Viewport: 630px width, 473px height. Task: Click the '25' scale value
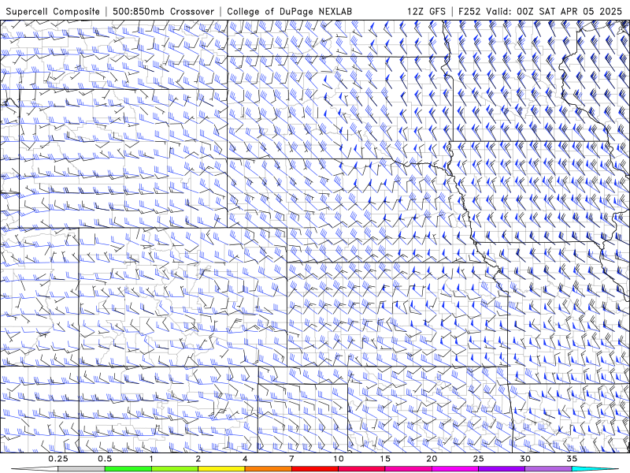point(479,459)
